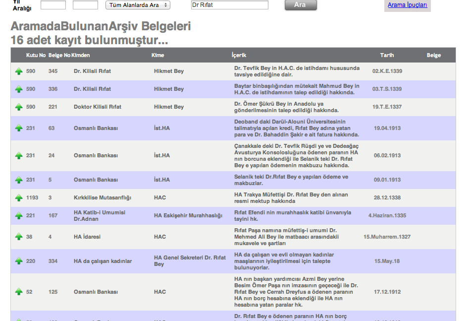Image resolution: width=471 pixels, height=321 pixels.
Task: Click date 4.Haziran.1335
Action: pos(387,215)
